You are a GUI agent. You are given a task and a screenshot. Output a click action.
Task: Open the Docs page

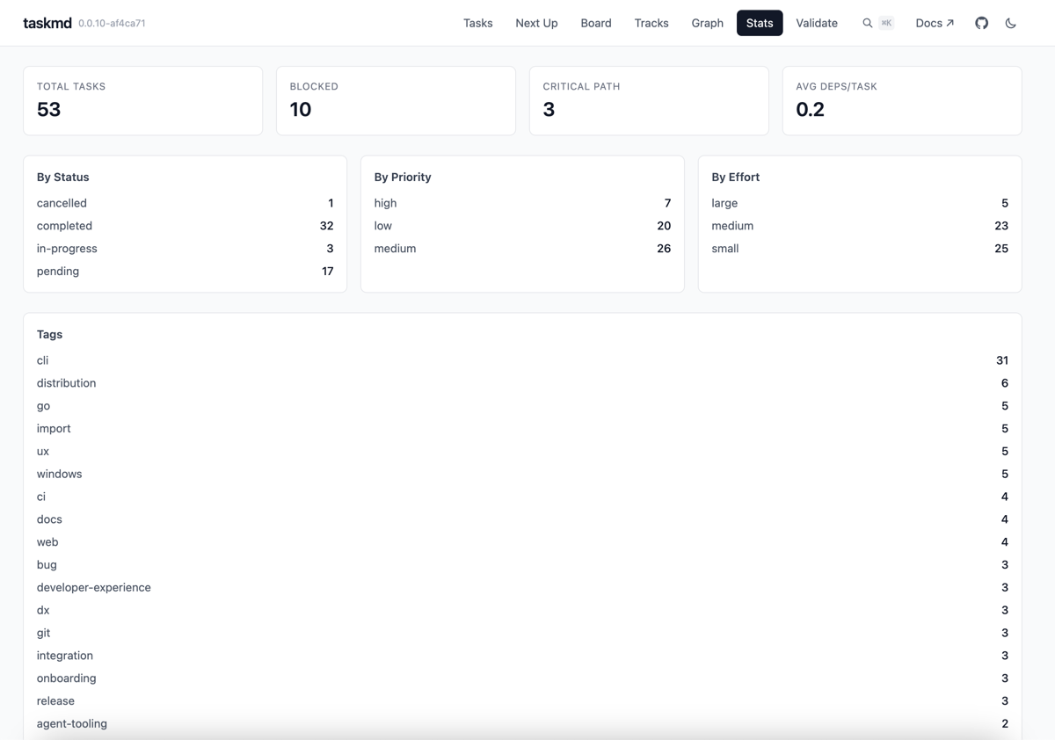pos(928,23)
